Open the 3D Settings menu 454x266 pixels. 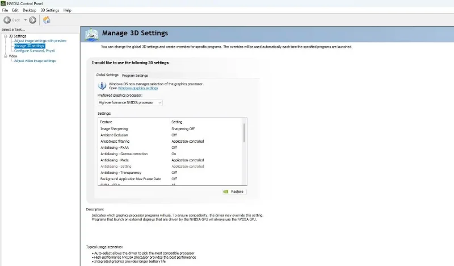(x=50, y=10)
